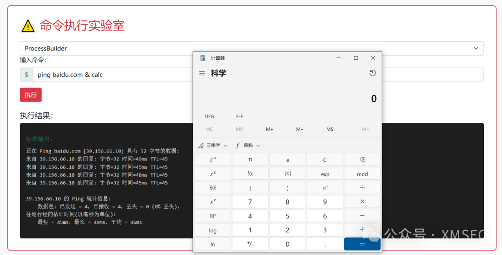
Task: Click the reciprocal 1/x button
Action: pos(251,173)
